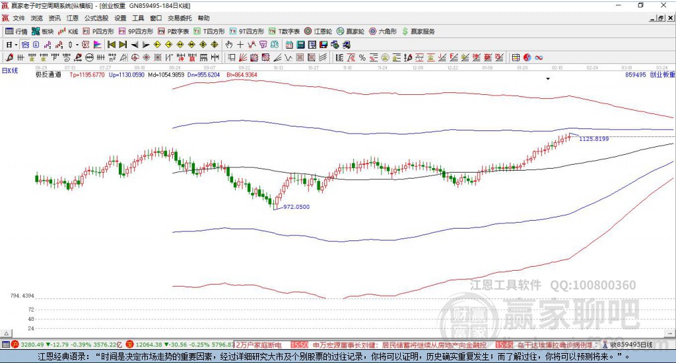The image size is (676, 363).
Task: Open the 公式选股 menu
Action: tap(95, 18)
